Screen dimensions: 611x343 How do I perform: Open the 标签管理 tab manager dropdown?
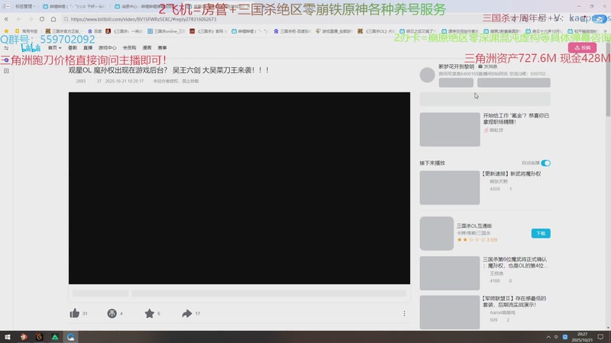[25, 6]
